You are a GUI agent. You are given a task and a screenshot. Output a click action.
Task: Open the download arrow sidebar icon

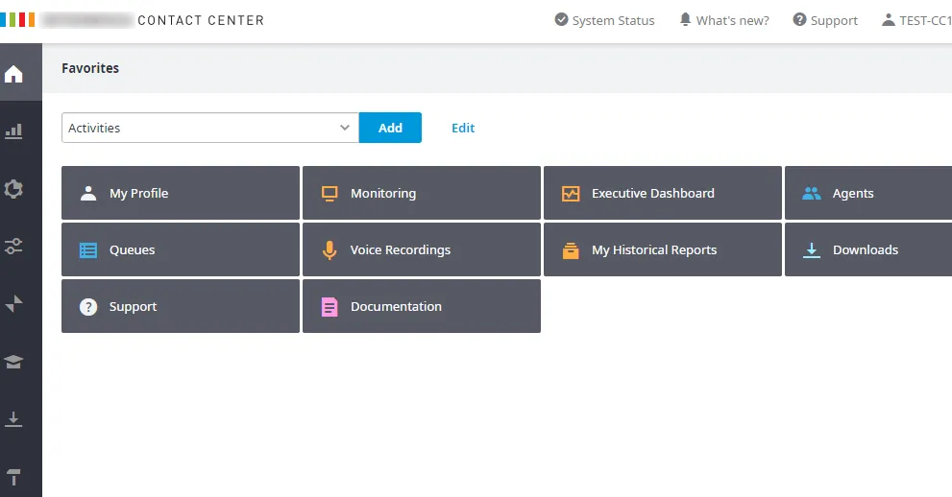click(13, 419)
